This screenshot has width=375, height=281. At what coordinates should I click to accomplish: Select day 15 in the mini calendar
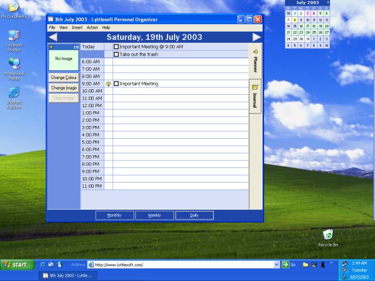[x=295, y=26]
